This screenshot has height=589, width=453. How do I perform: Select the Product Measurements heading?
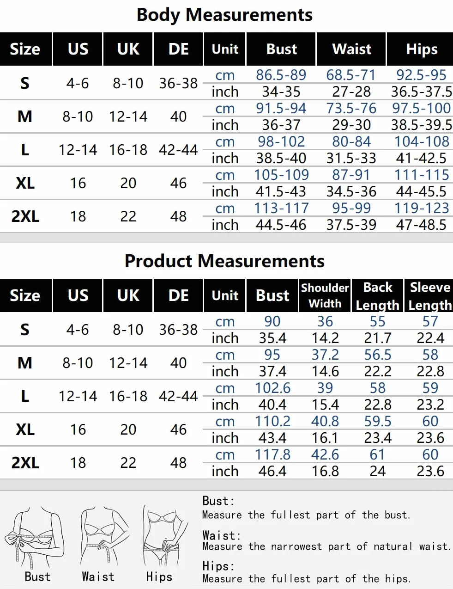point(224,261)
